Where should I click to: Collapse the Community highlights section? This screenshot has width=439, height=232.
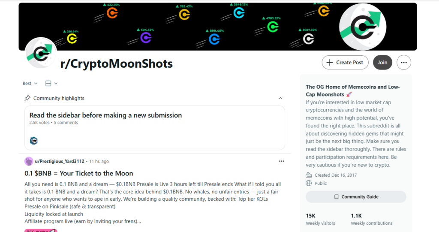click(x=280, y=98)
